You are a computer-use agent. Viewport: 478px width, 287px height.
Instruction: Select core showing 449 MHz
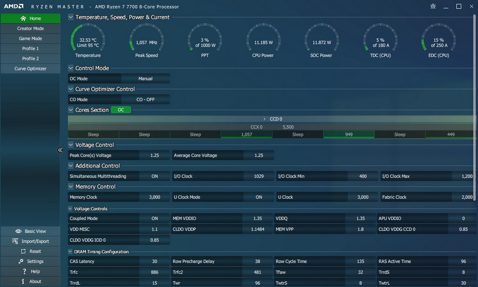(x=451, y=134)
